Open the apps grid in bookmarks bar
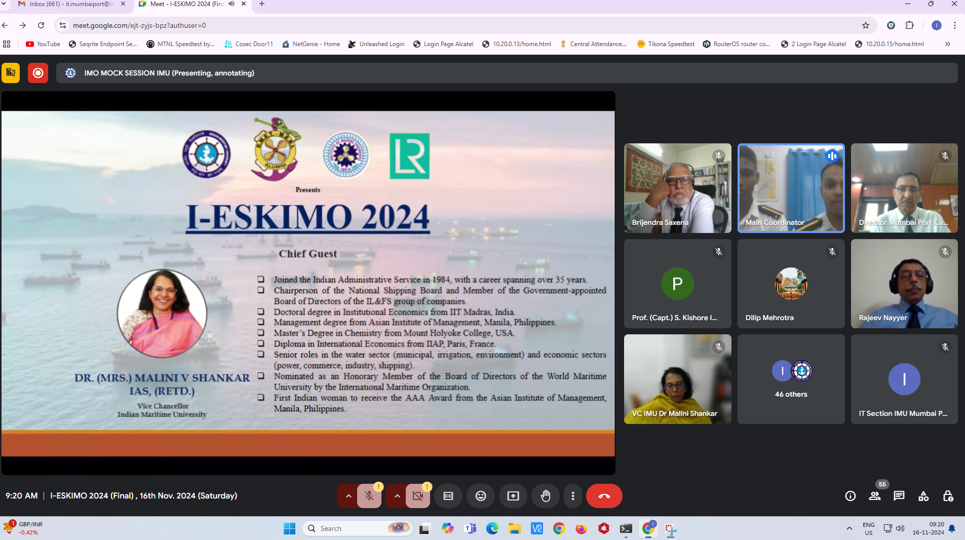Image resolution: width=965 pixels, height=540 pixels. pyautogui.click(x=7, y=44)
